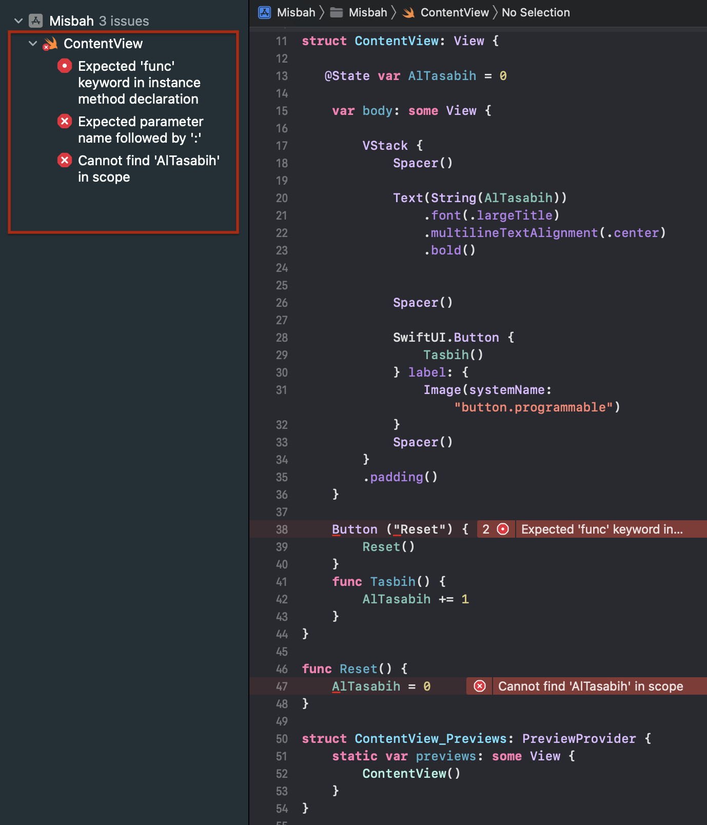
Task: Click '.multilineTextAlignment(.center)' modifier
Action: pos(545,233)
